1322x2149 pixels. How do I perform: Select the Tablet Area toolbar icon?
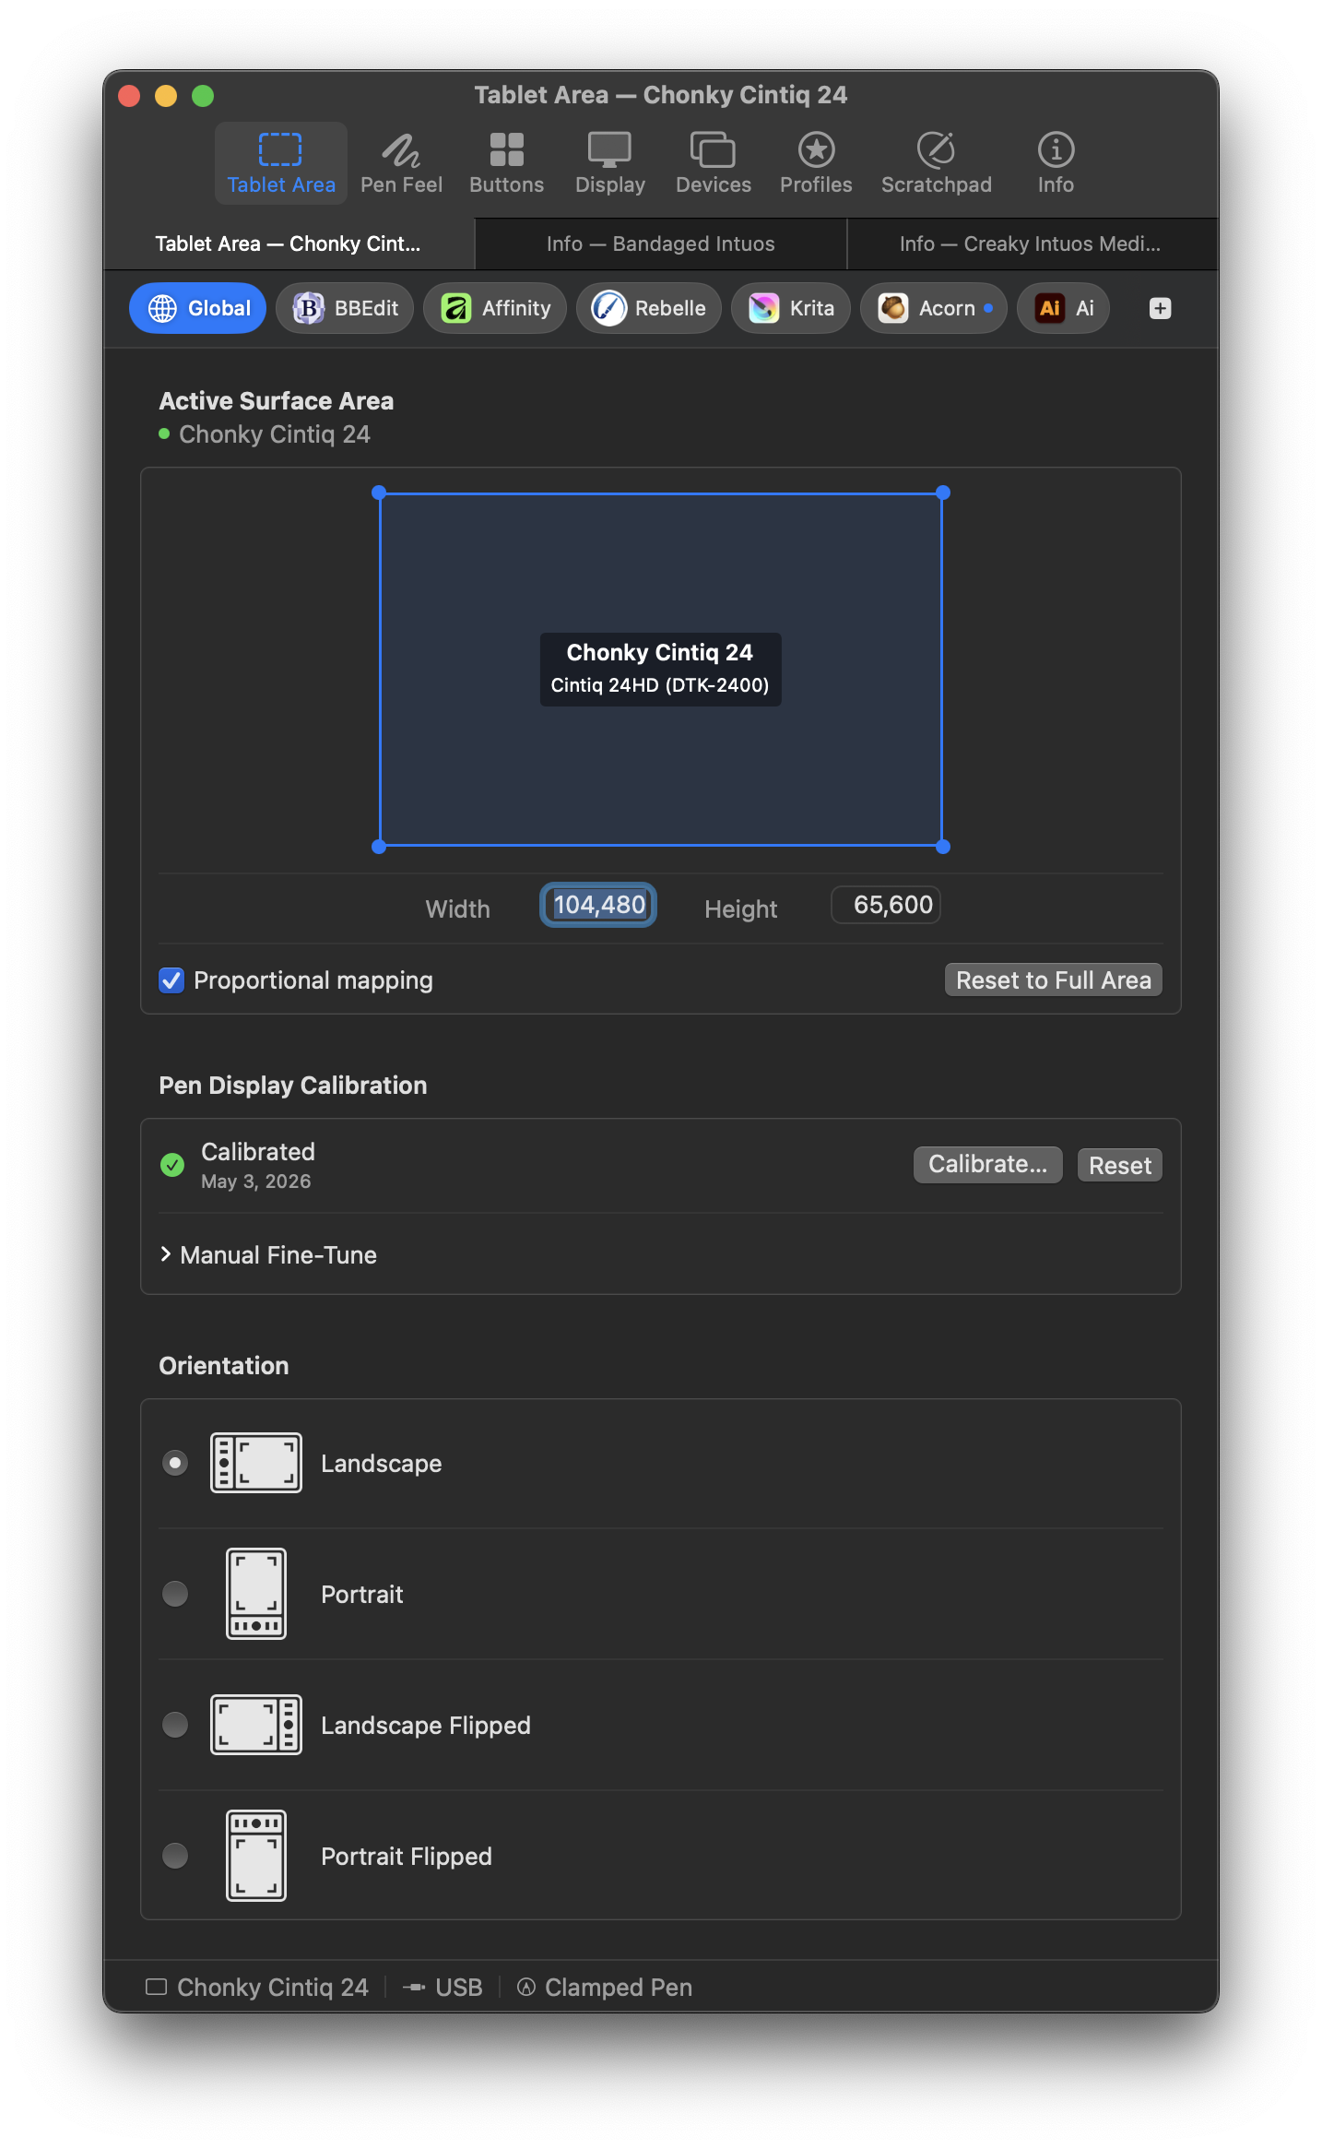pos(281,163)
